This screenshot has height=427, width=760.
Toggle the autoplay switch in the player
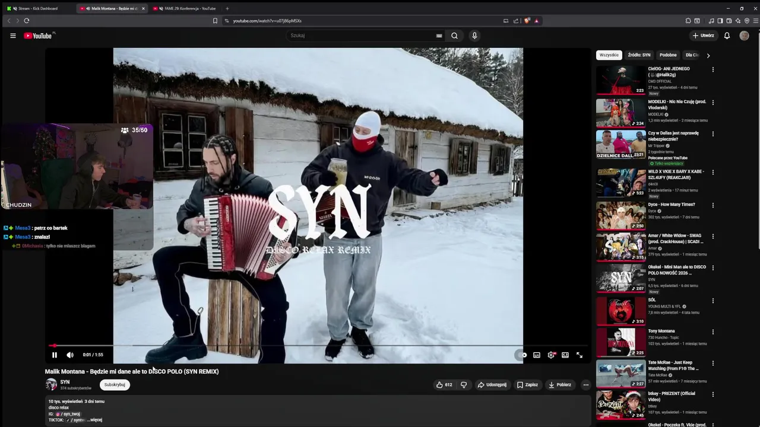click(521, 355)
